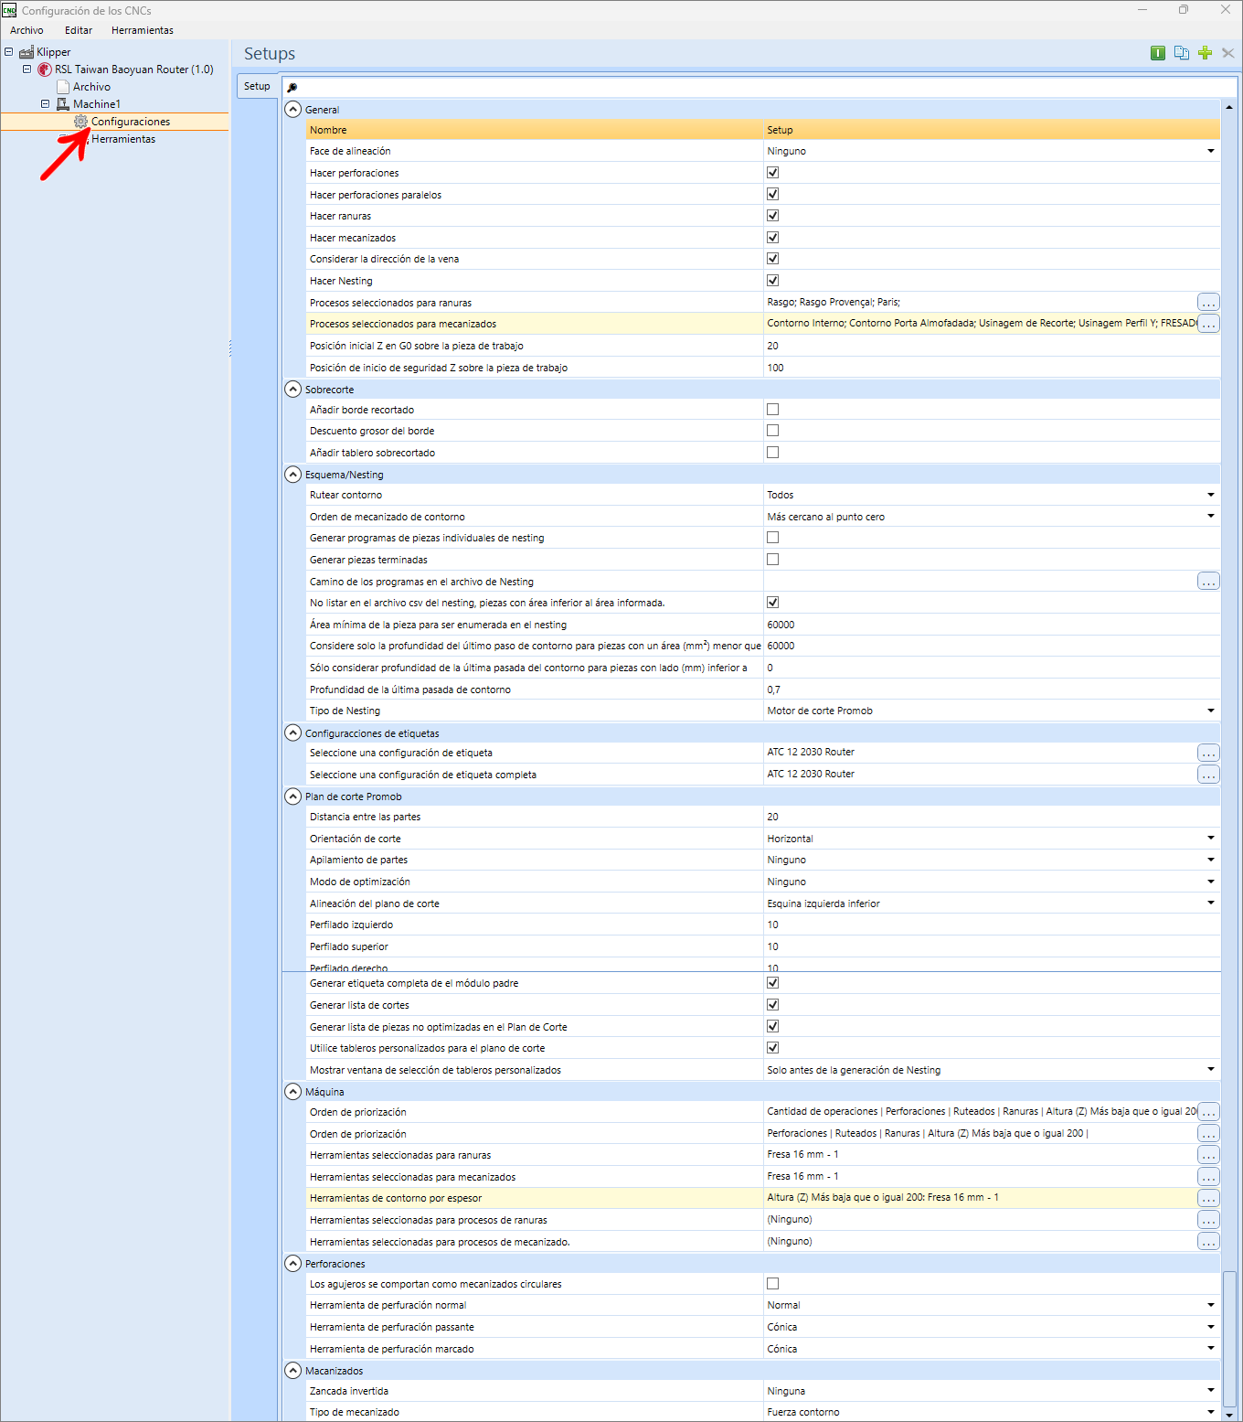Toggle 'Generar lista de cortes' checkbox
This screenshot has height=1422, width=1243.
coord(772,1005)
